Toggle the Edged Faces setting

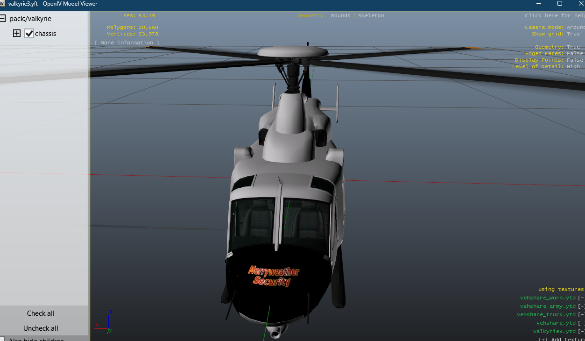tap(574, 53)
